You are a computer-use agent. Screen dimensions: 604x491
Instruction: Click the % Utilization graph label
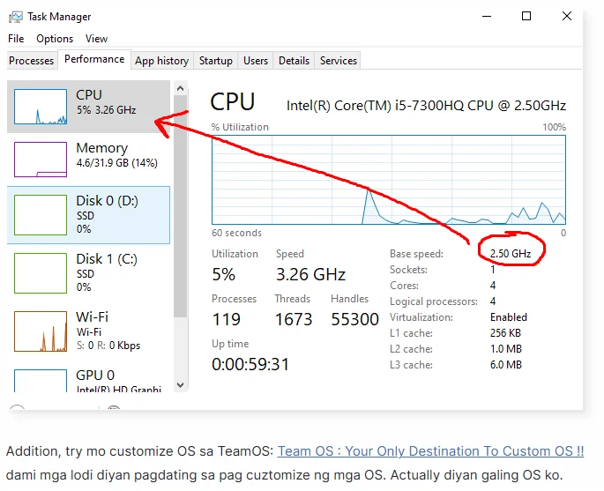pos(240,127)
